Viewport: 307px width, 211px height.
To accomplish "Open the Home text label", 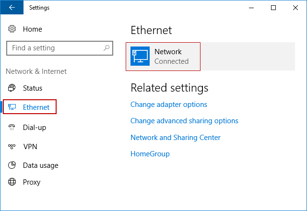I will pyautogui.click(x=33, y=29).
